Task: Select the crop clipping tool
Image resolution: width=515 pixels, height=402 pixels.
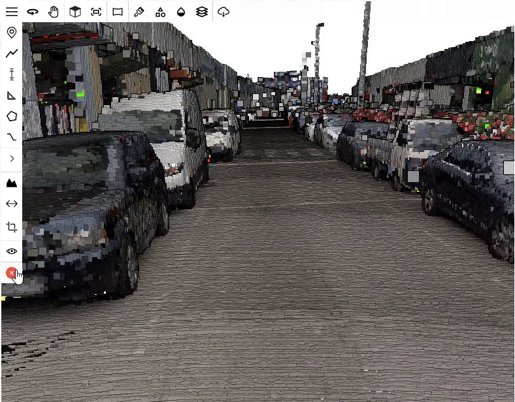Action: (12, 227)
